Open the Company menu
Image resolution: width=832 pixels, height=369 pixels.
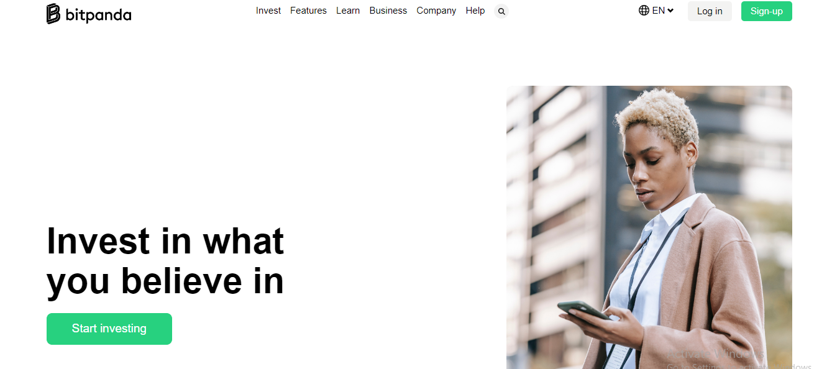tap(436, 11)
